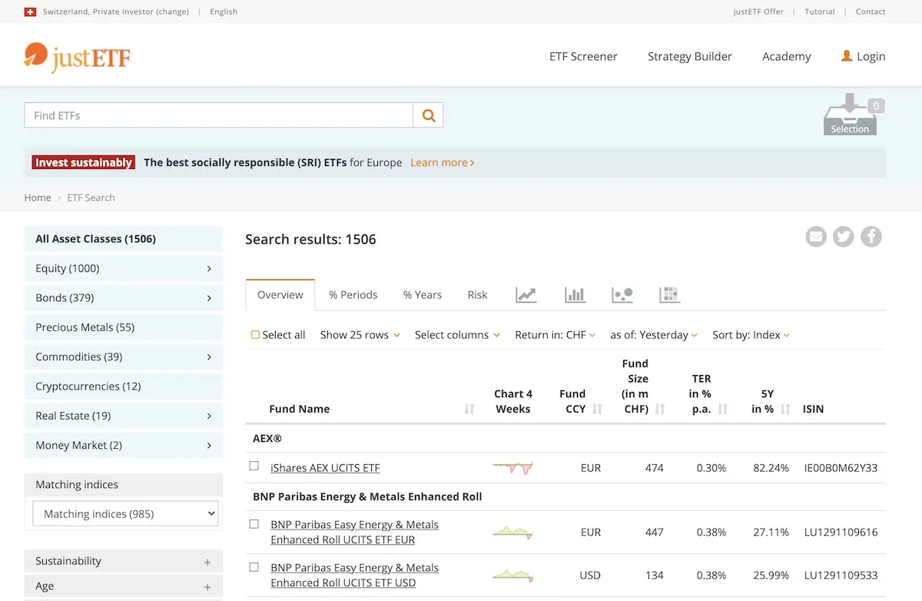The height and width of the screenshot is (601, 922).
Task: Filter by Precious Metals (55)
Action: coord(124,327)
